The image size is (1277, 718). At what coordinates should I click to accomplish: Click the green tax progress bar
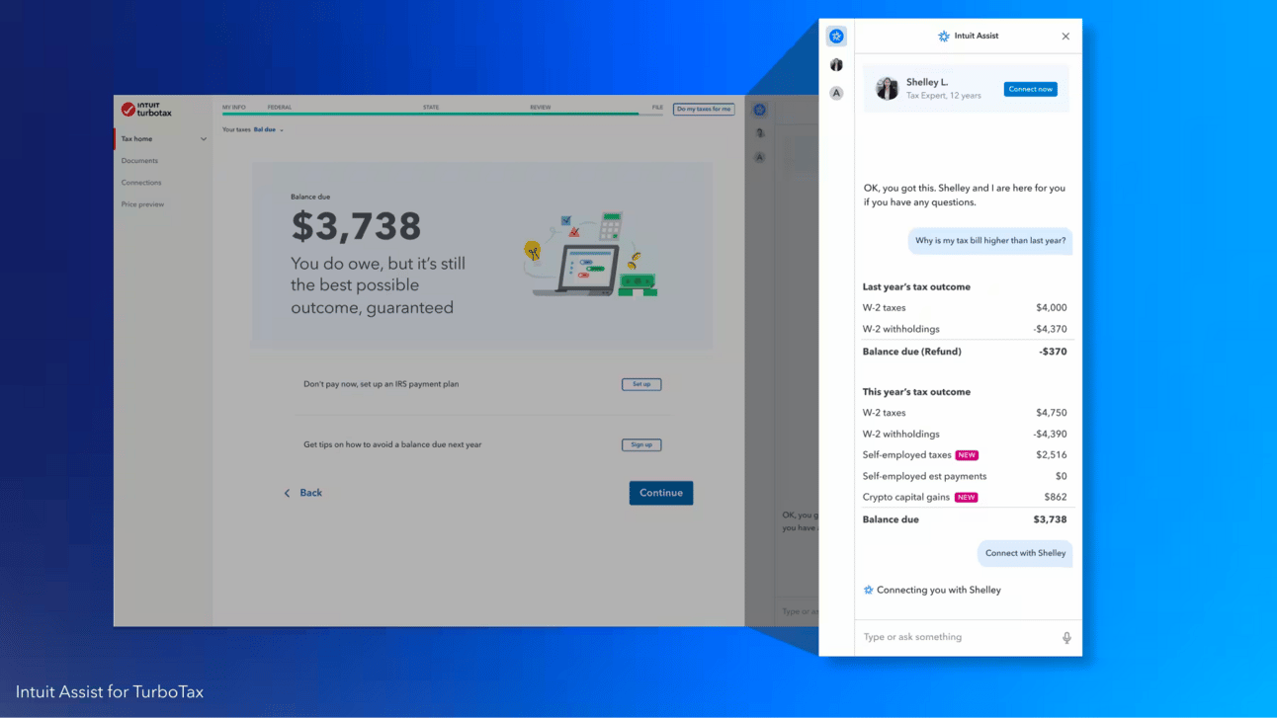(x=431, y=115)
